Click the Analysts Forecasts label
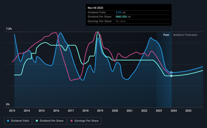The width and height of the screenshot is (207, 128). 185,35
